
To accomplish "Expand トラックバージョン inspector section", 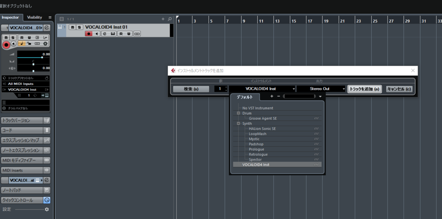I will point(25,120).
